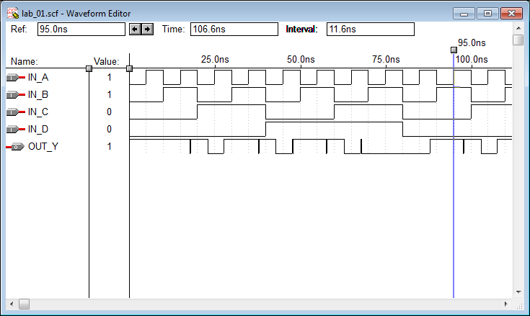530x316 pixels.
Task: Click the horizontal scrollbar left arrow
Action: click(12, 304)
